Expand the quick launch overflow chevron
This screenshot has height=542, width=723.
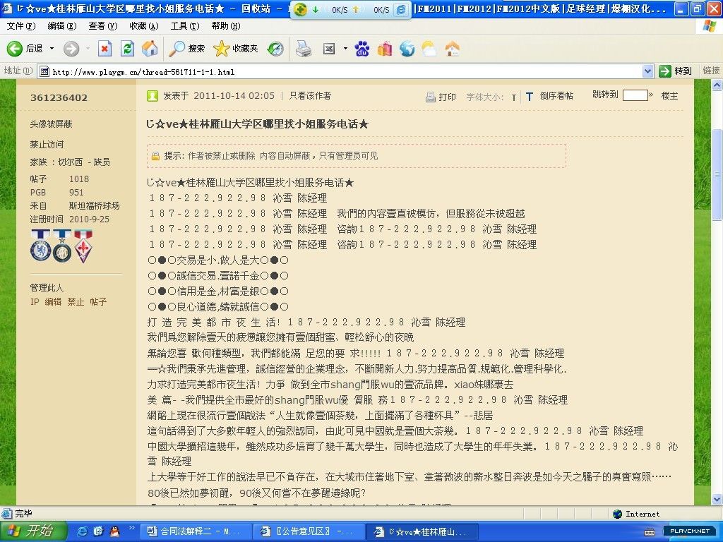point(132,529)
